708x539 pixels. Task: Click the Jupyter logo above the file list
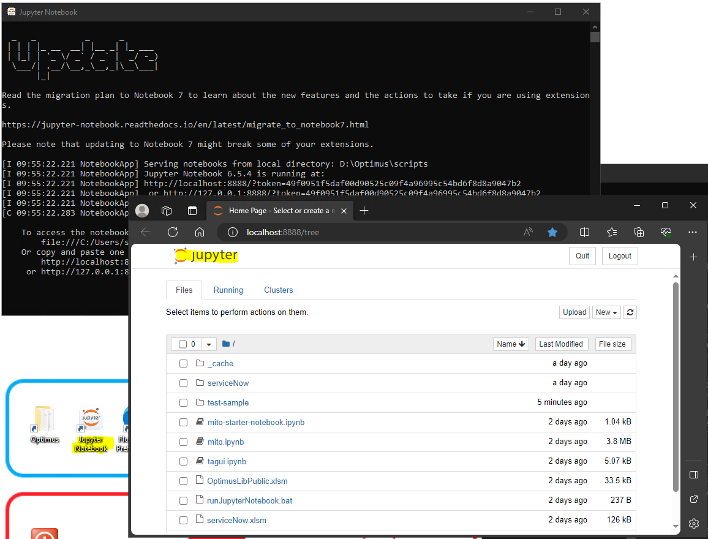click(206, 255)
